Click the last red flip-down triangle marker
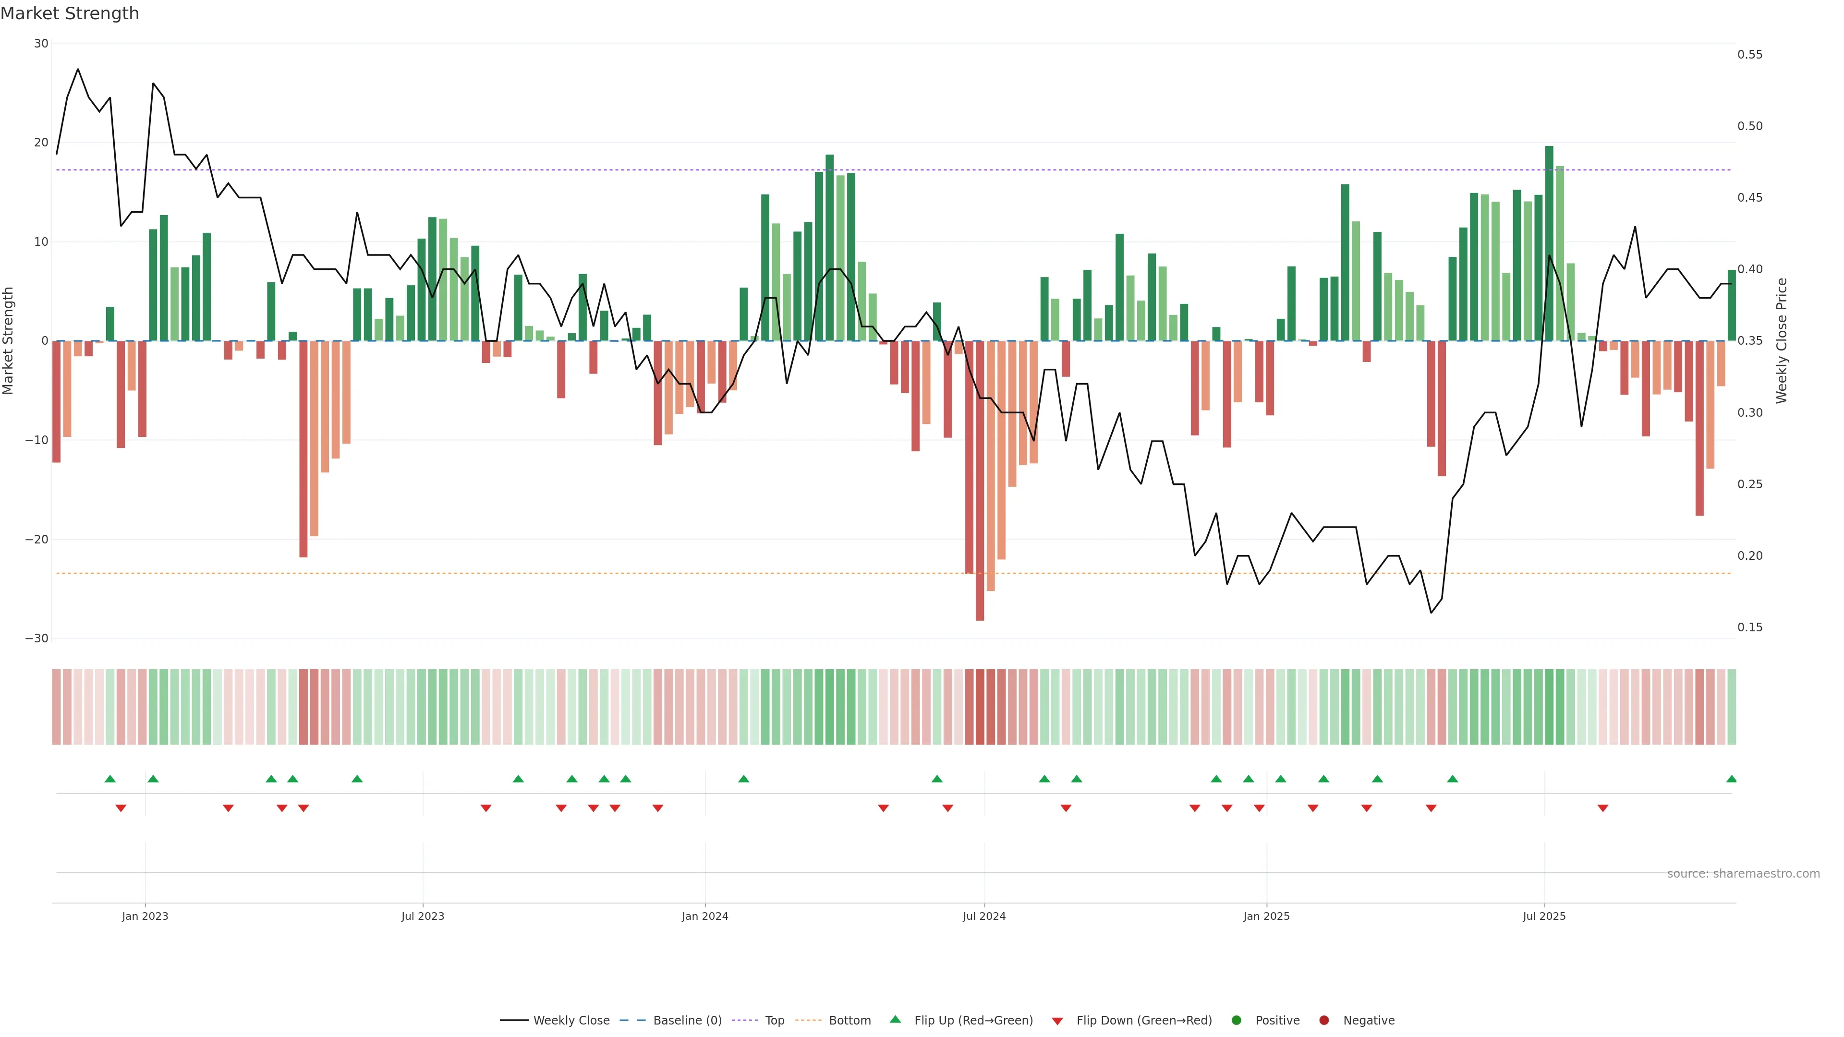Screen dimensions: 1844x1037 1603,808
